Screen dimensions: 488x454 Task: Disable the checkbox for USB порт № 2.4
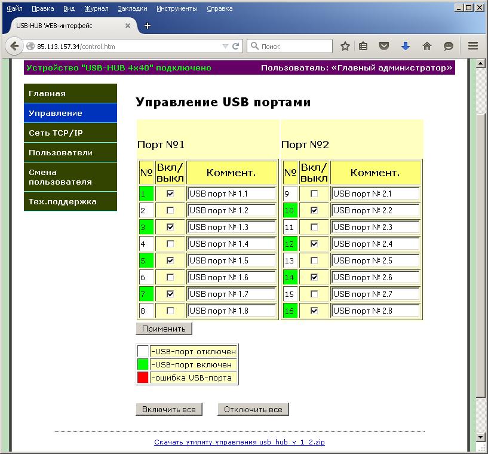pos(314,244)
